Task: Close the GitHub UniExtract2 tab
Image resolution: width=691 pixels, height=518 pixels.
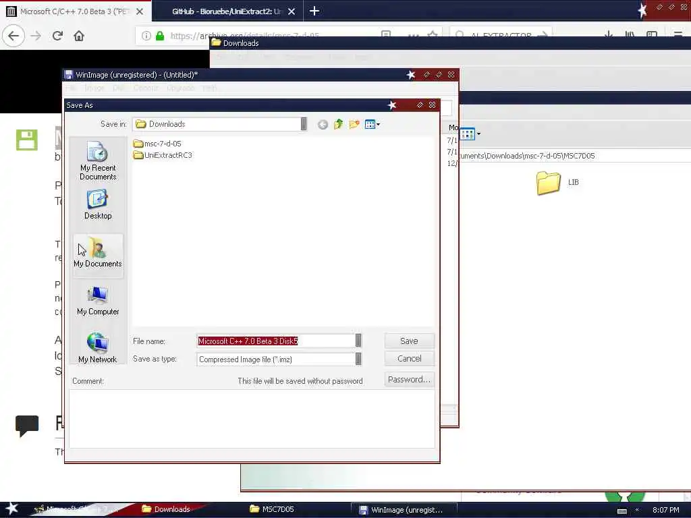Action: (x=292, y=11)
